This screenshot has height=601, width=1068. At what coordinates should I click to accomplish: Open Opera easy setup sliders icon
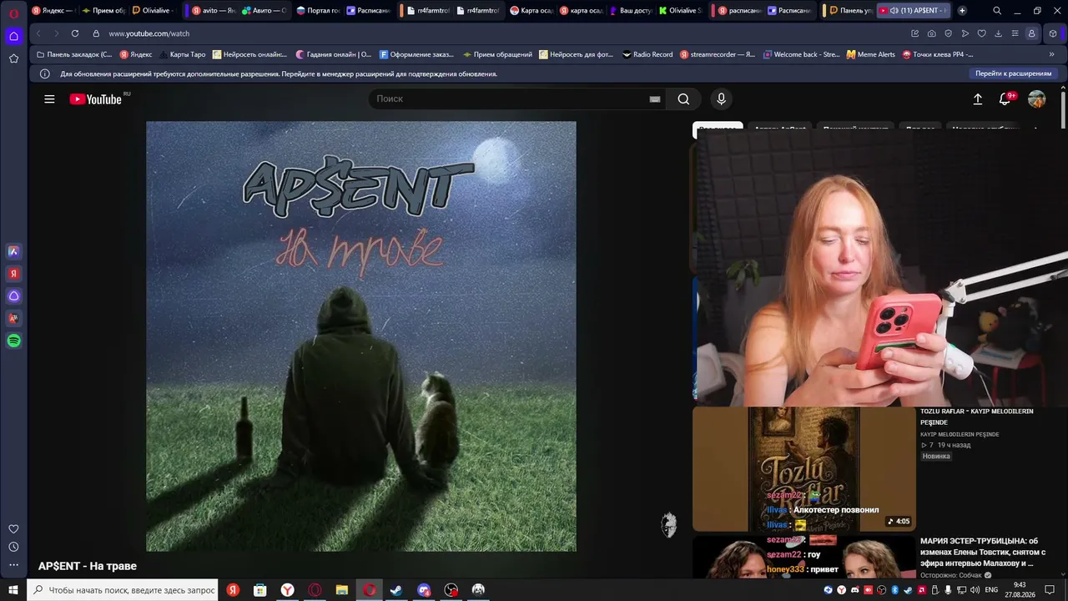[1015, 33]
